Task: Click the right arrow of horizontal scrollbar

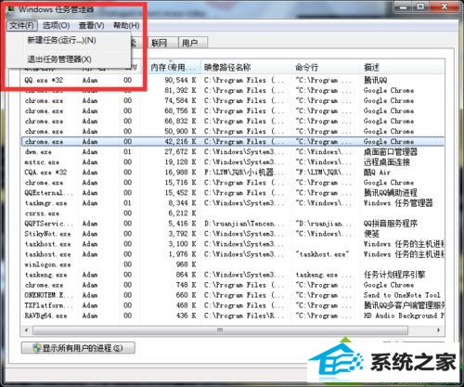Action: click(x=438, y=330)
